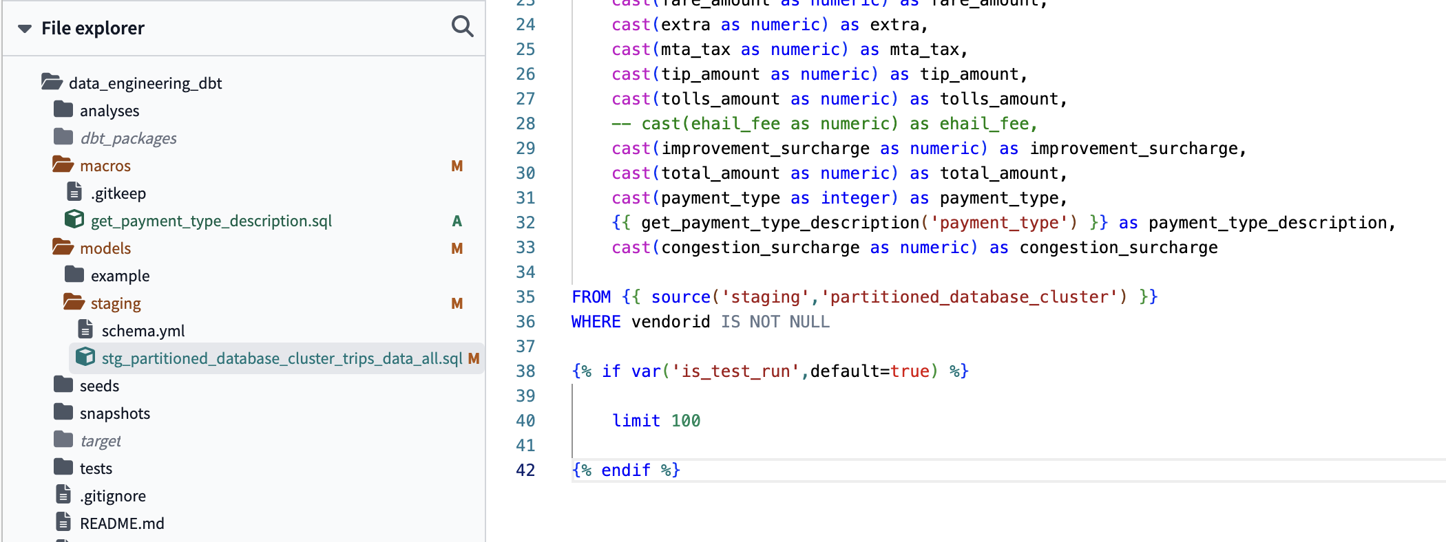Click get_payment_type_description macro call in code

859,222
